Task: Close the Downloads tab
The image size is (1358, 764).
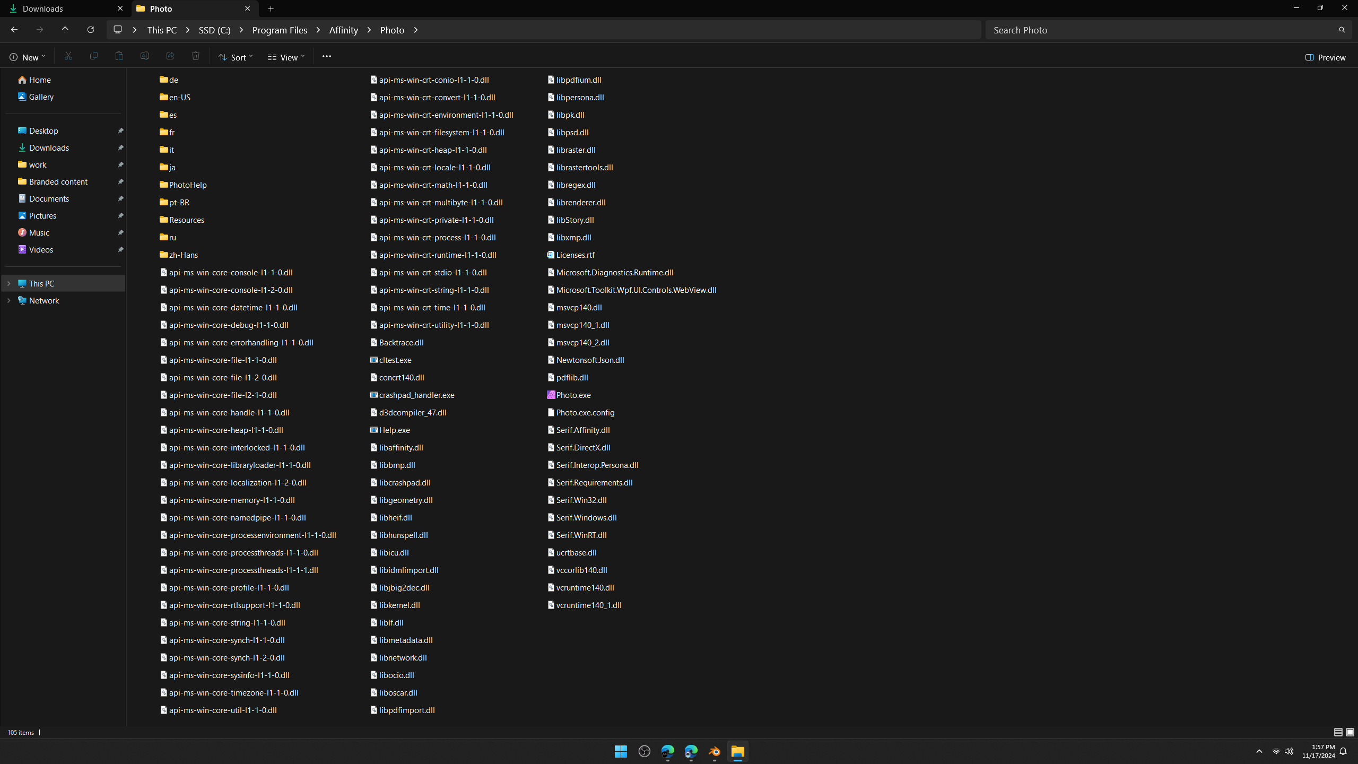Action: [120, 8]
